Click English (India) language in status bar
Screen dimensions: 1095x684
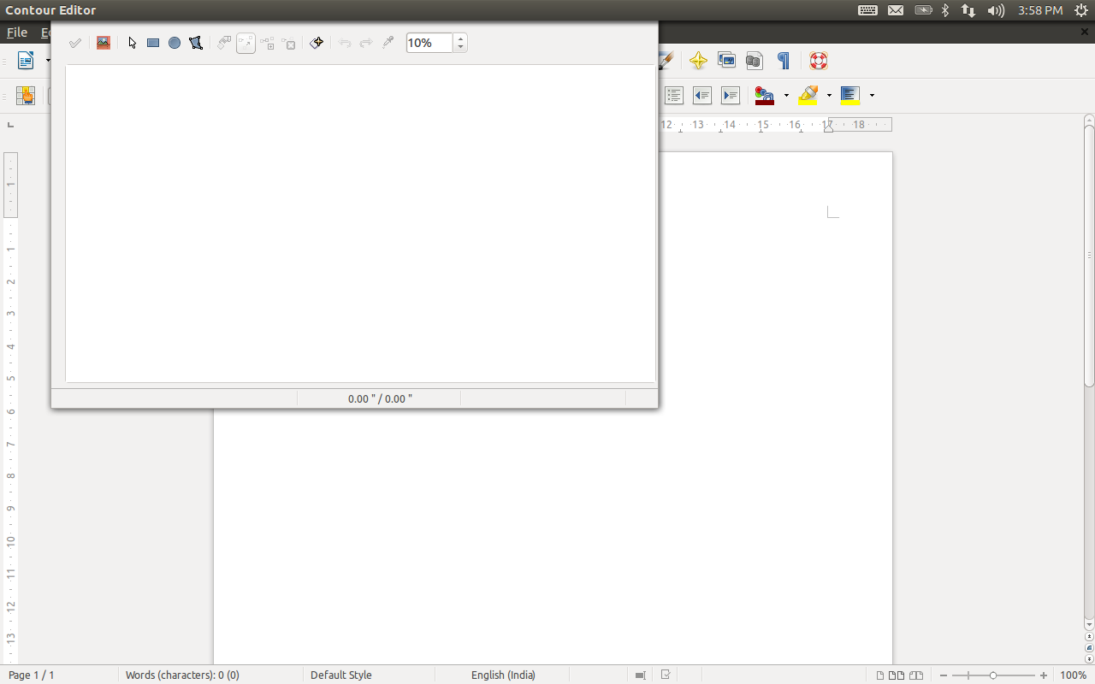tap(503, 675)
